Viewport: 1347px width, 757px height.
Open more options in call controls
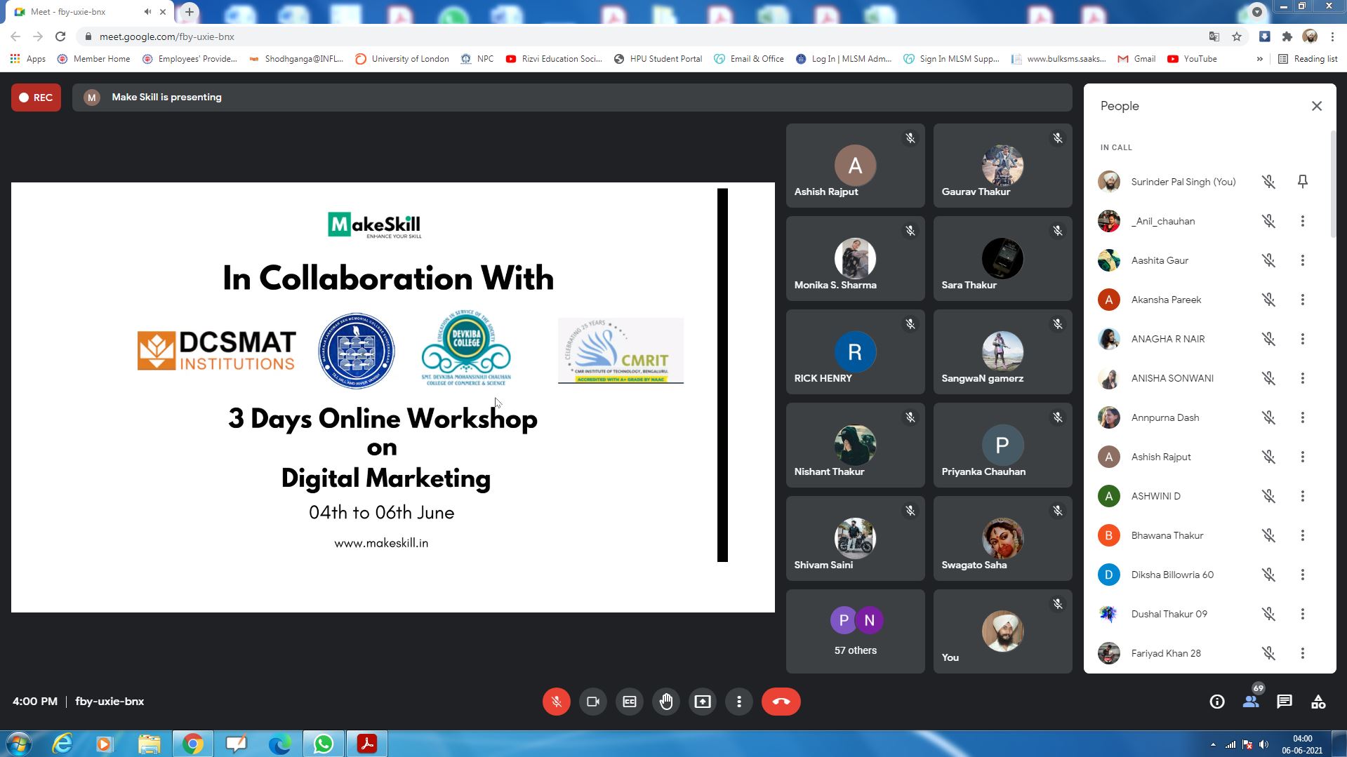click(738, 702)
